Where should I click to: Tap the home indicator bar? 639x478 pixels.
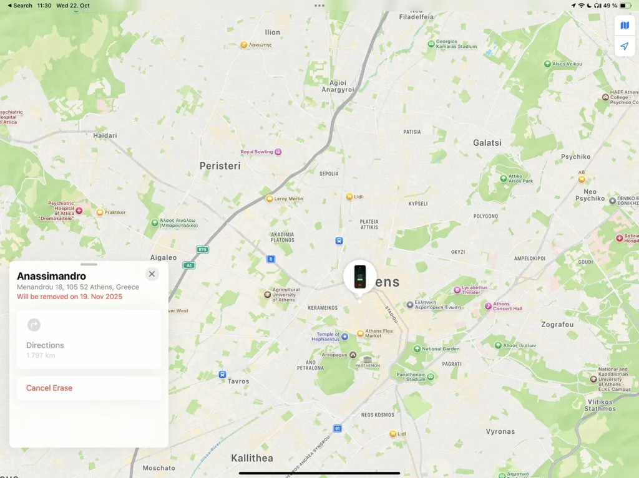tap(319, 473)
